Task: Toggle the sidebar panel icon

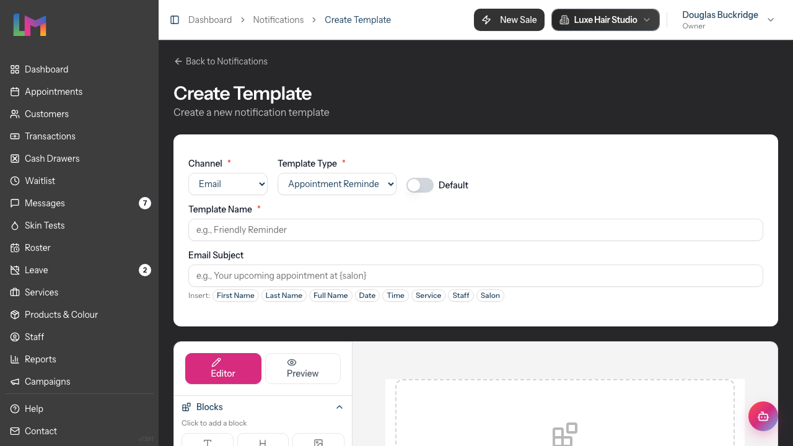Action: pos(175,20)
